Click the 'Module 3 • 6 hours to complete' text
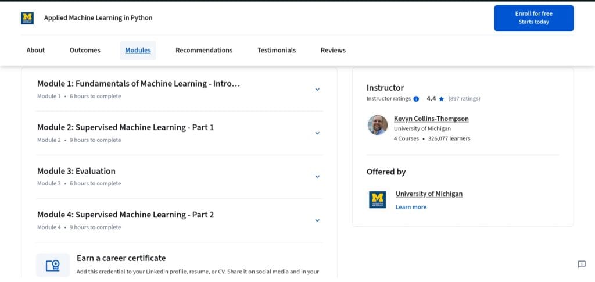 tap(79, 183)
